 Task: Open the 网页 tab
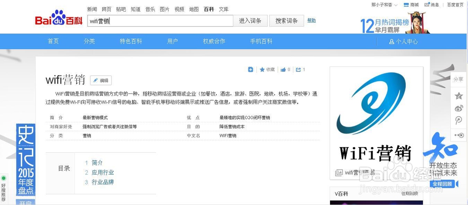tap(107, 9)
